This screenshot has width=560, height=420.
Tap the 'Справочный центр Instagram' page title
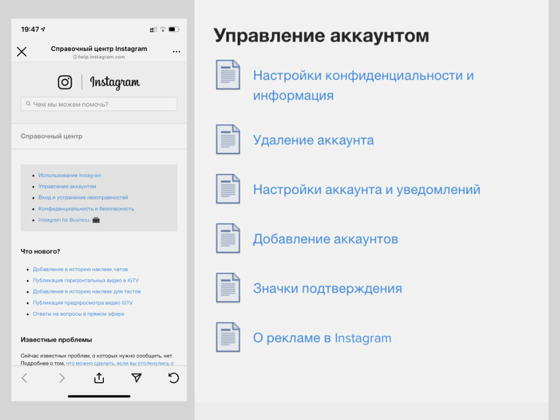click(99, 49)
